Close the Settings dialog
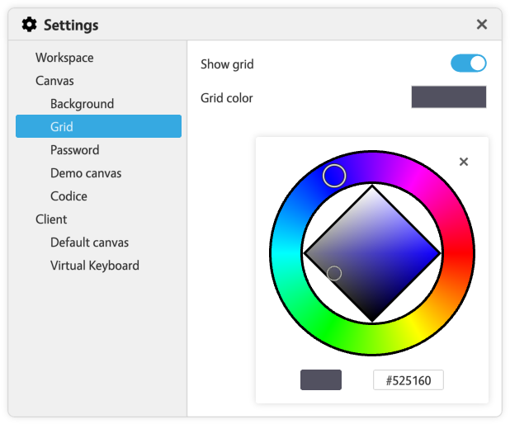The height and width of the screenshot is (424, 510). [482, 25]
